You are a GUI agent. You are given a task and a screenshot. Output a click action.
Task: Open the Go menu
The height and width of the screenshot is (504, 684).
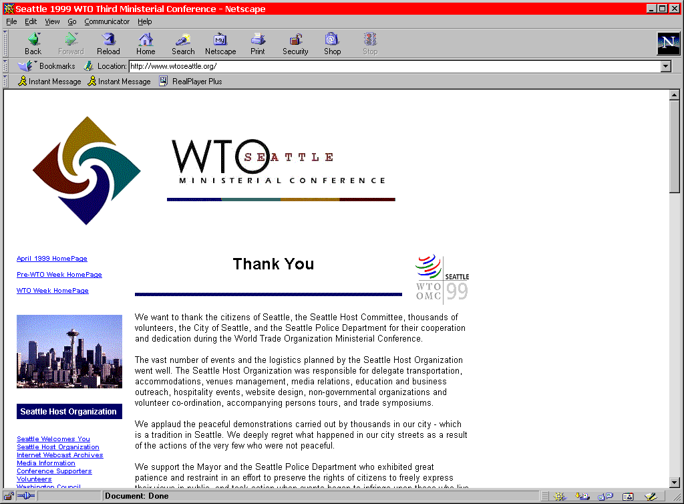(x=72, y=21)
